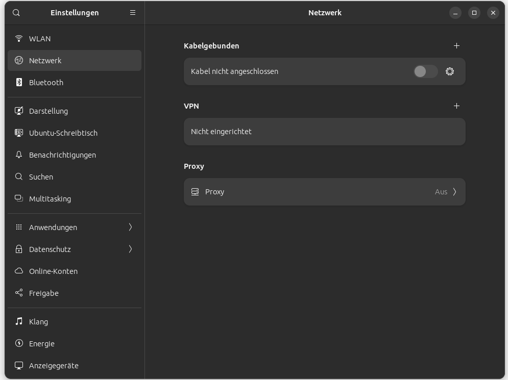Screen dimensions: 508x380
Task: Open the hamburger menu in the sidebar header
Action: pyautogui.click(x=133, y=13)
